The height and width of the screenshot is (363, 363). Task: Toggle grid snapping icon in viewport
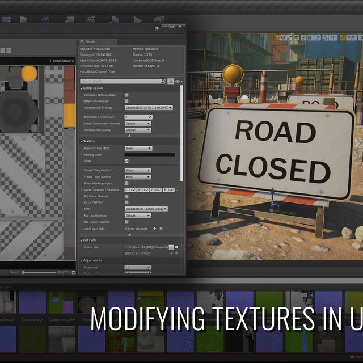310,37
